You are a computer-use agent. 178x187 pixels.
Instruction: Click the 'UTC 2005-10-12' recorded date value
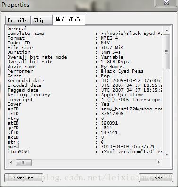pos(132,81)
